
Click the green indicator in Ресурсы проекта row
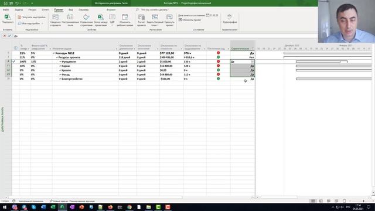coord(218,57)
